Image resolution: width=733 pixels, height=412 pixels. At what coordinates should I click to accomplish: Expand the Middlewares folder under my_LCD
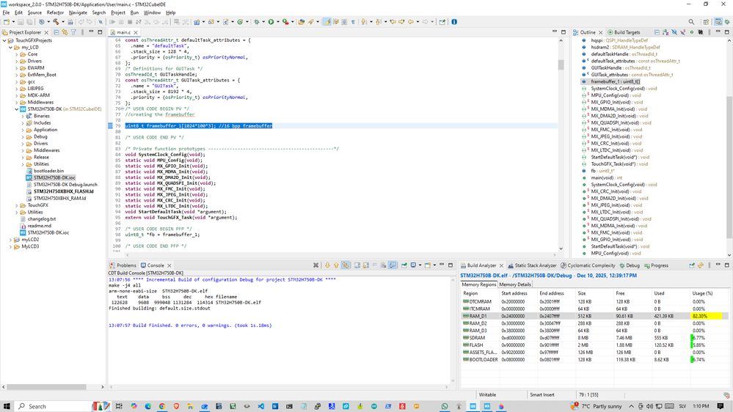pyautogui.click(x=17, y=102)
